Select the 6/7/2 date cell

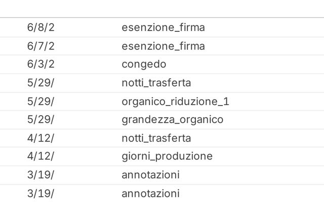tap(40, 46)
